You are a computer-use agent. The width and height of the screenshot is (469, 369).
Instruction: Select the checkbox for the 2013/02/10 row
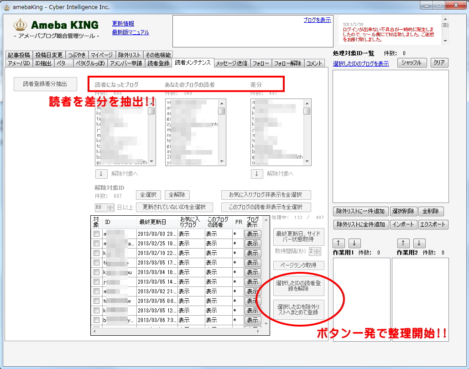(96, 253)
